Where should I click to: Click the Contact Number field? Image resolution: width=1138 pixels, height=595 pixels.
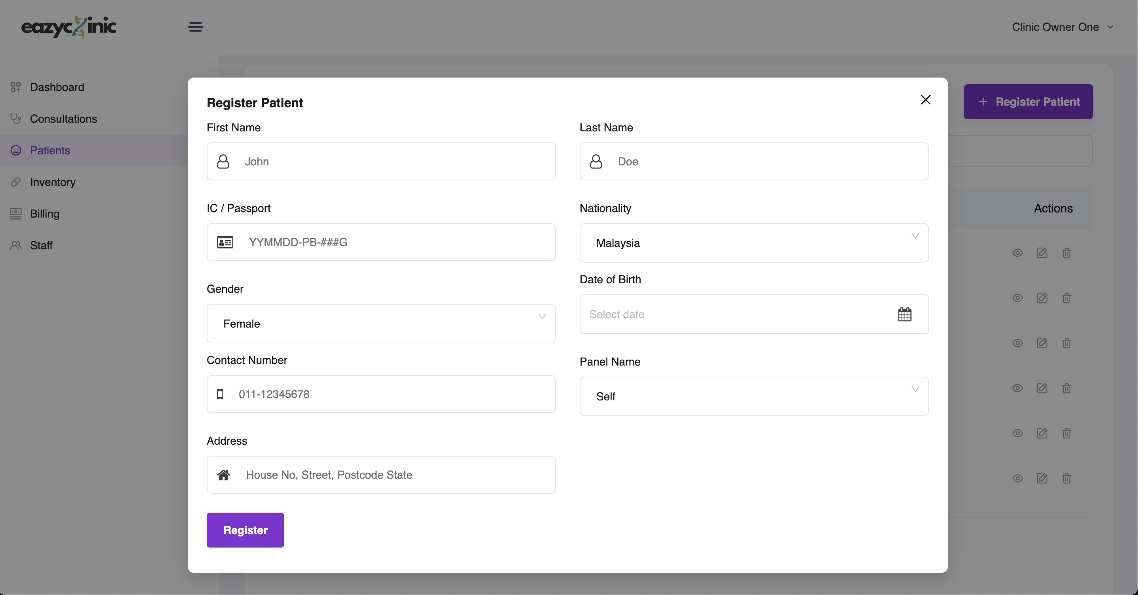click(381, 394)
